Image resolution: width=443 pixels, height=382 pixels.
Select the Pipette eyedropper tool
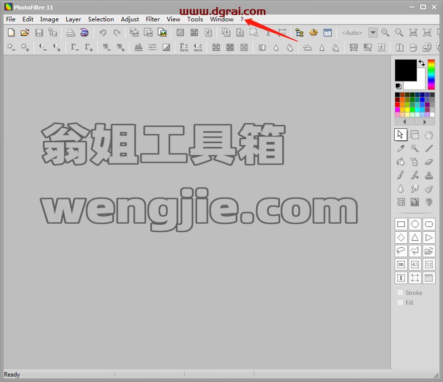(x=401, y=148)
